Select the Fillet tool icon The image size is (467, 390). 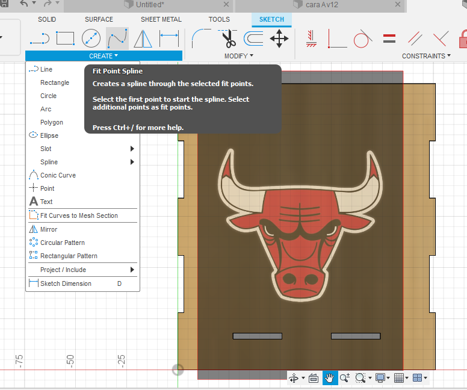pyautogui.click(x=202, y=39)
